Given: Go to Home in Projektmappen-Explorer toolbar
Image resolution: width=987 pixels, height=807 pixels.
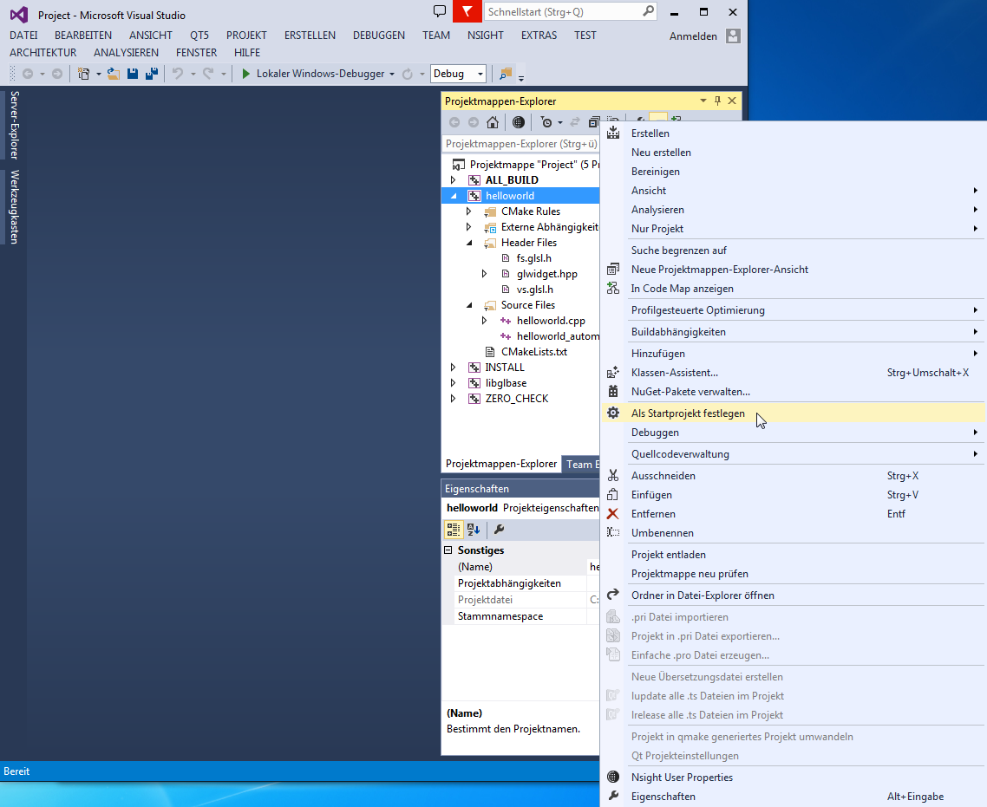Looking at the screenshot, I should [493, 122].
